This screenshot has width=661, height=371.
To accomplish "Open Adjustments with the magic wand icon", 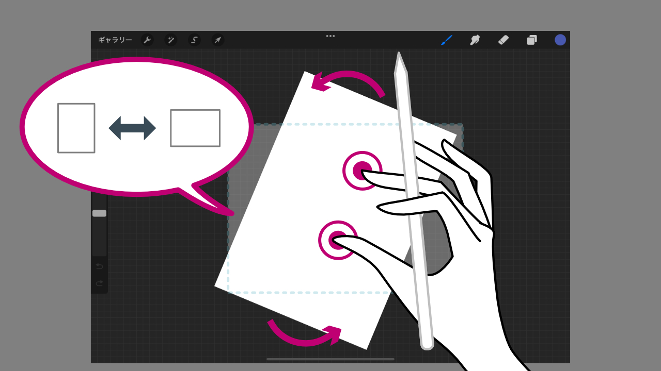I will [171, 40].
